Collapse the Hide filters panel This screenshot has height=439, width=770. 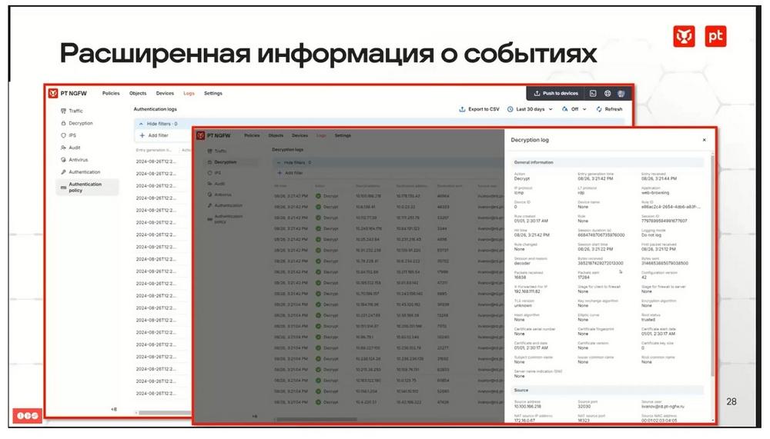[x=158, y=124]
